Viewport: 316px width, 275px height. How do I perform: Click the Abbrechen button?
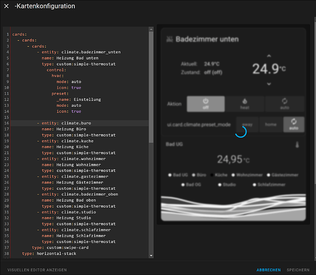(x=269, y=270)
